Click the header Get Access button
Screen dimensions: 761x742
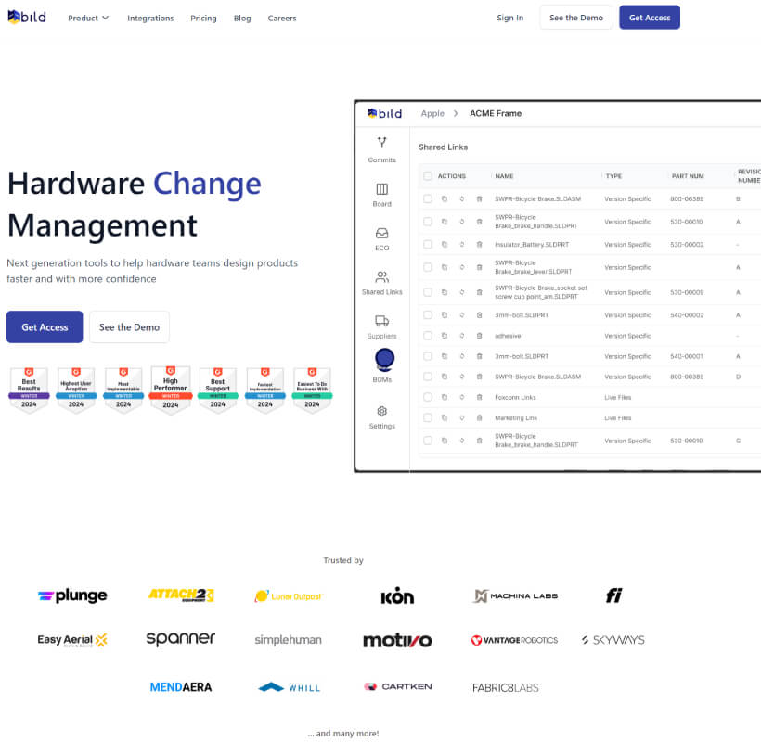click(650, 18)
